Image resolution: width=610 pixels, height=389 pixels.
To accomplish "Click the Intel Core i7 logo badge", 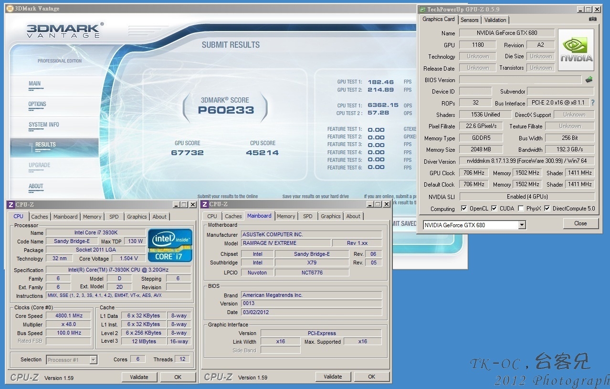I will point(170,245).
